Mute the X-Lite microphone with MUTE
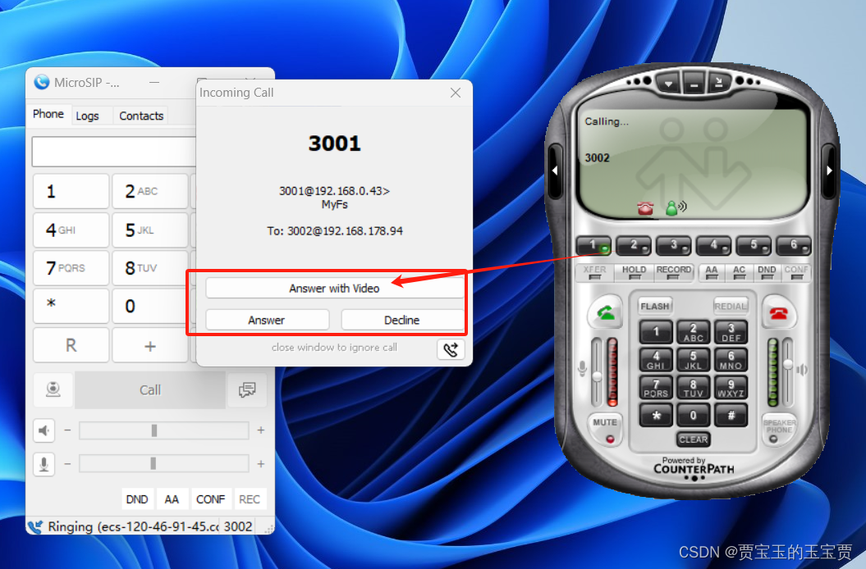The height and width of the screenshot is (569, 866). tap(604, 423)
